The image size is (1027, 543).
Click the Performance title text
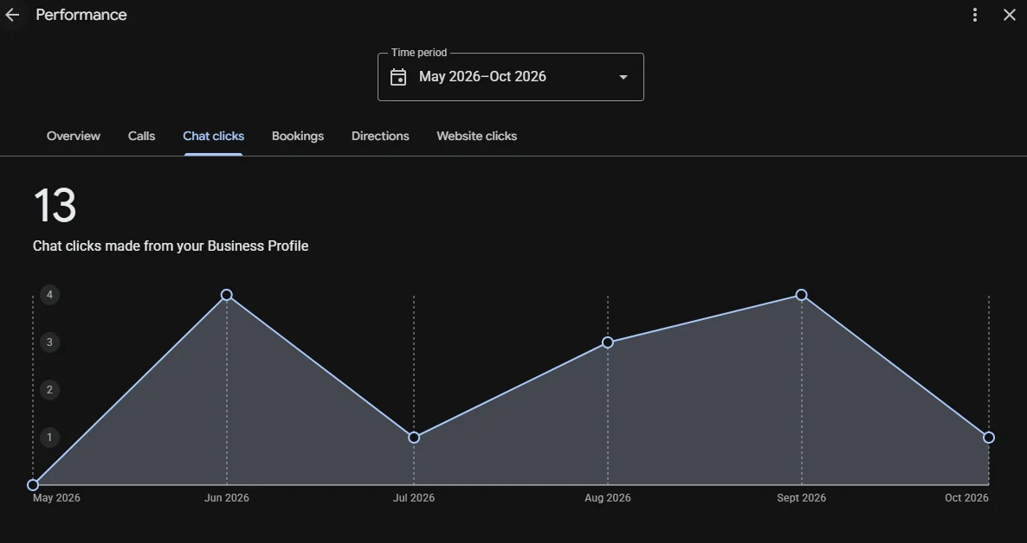pyautogui.click(x=81, y=15)
